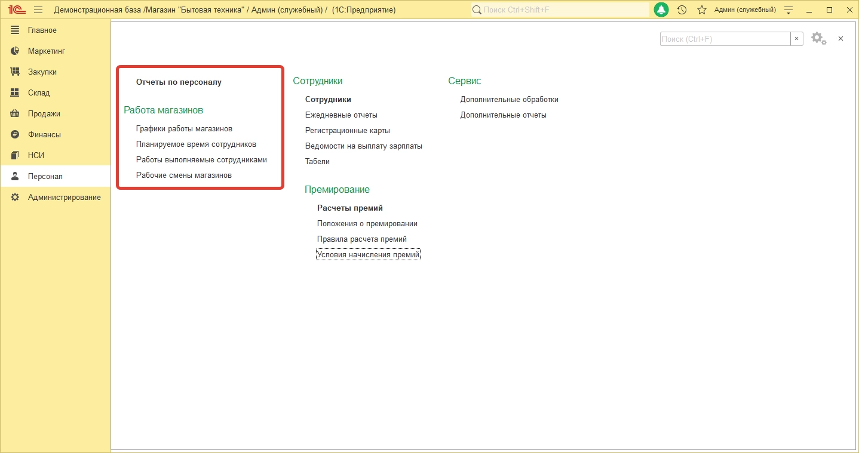Switch to Закупки section
This screenshot has height=453, width=859.
tap(42, 72)
